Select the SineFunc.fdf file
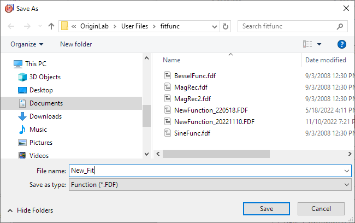355x223 pixels. tap(192, 133)
